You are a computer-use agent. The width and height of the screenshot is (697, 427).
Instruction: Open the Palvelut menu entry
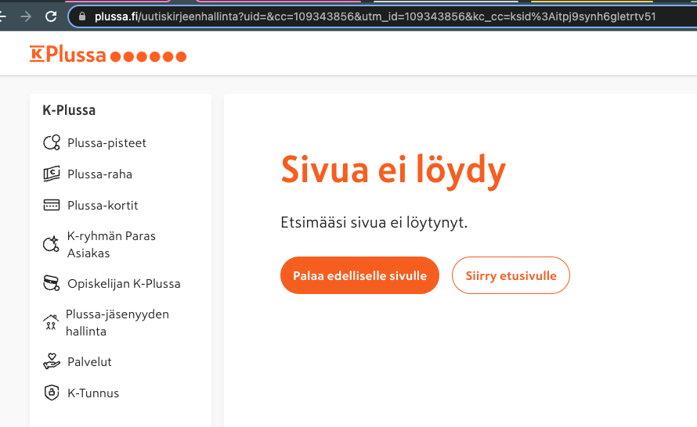coord(89,362)
